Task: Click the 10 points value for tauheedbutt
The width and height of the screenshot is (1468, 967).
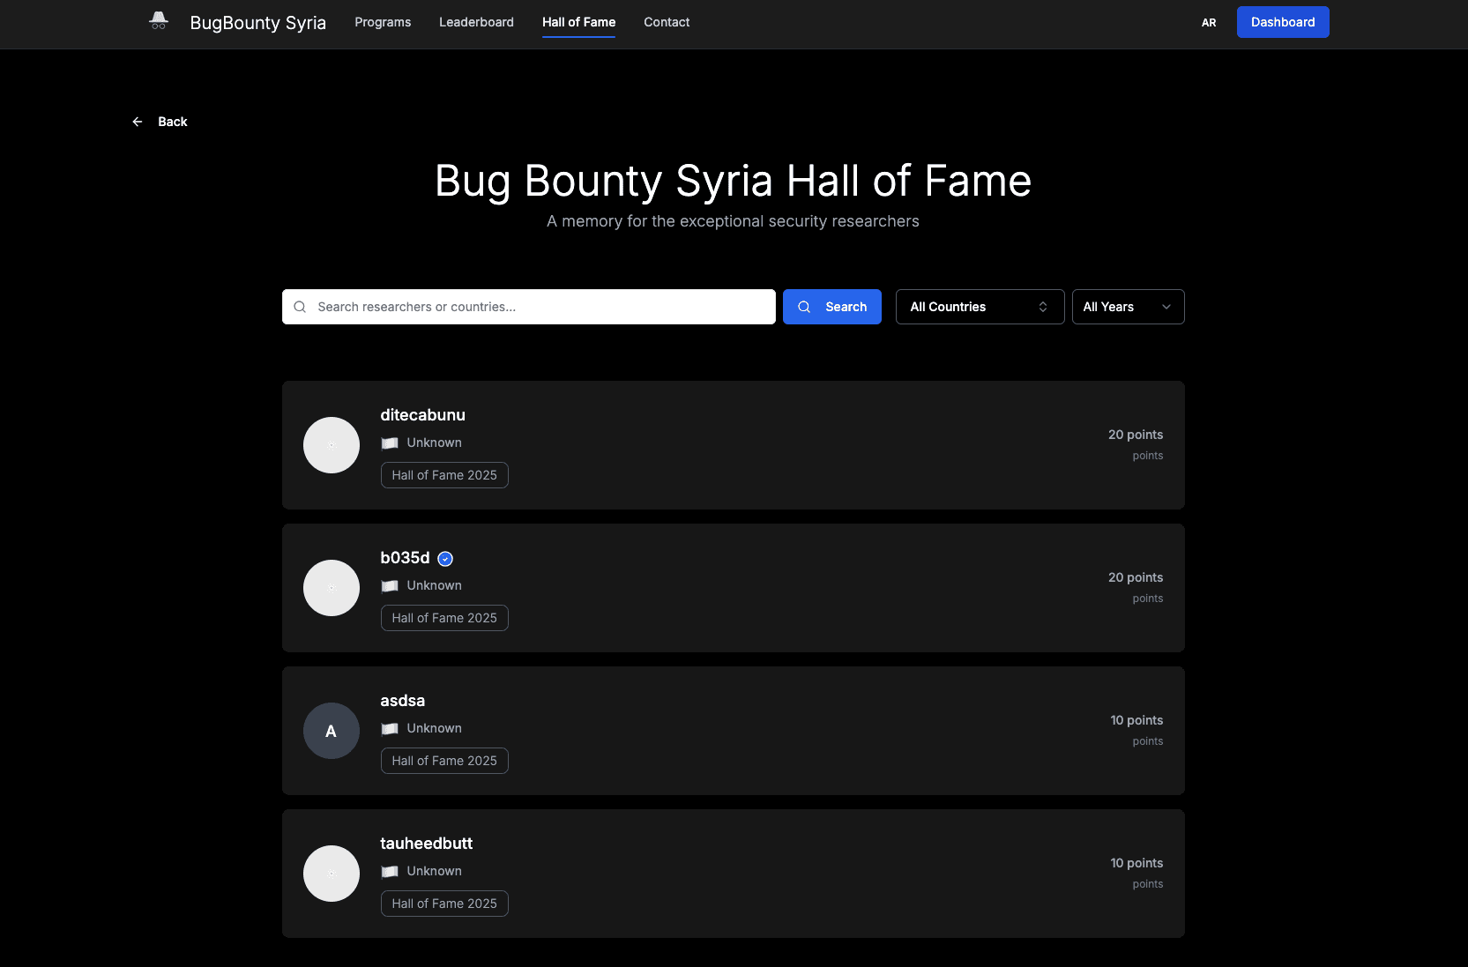Action: click(1136, 863)
